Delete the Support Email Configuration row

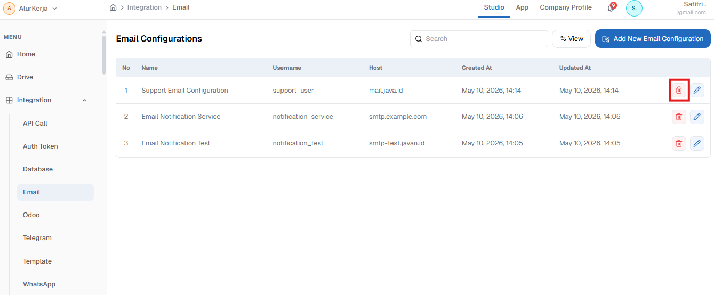(679, 90)
